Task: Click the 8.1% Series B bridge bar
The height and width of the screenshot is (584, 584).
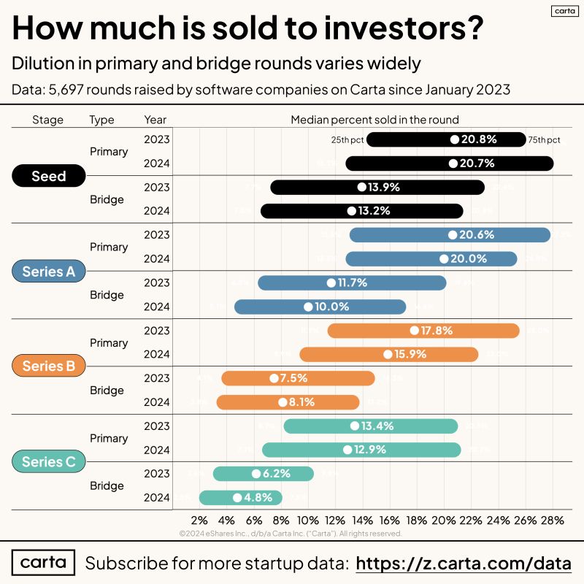Action: 288,402
